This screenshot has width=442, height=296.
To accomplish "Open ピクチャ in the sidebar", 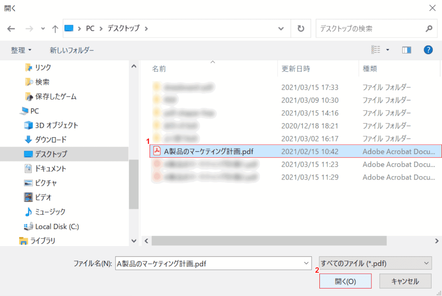I will tap(41, 183).
